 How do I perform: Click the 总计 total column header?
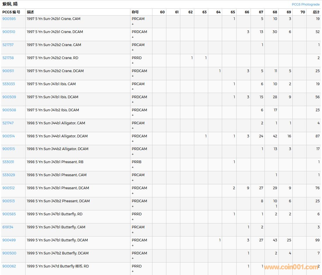tap(316, 12)
